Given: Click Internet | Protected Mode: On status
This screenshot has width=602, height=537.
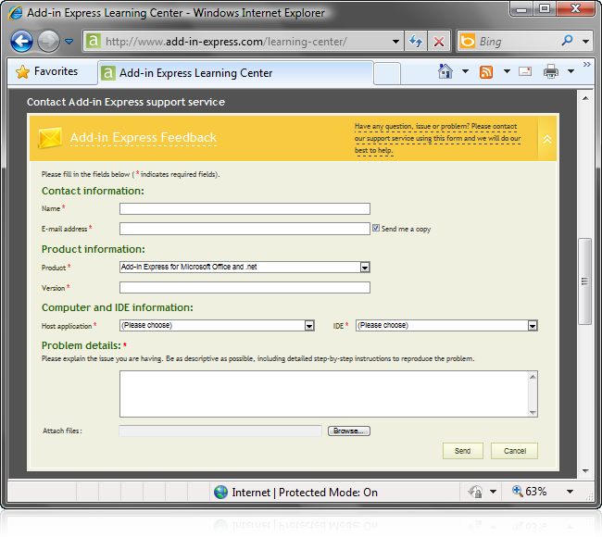Looking at the screenshot, I should [x=305, y=492].
